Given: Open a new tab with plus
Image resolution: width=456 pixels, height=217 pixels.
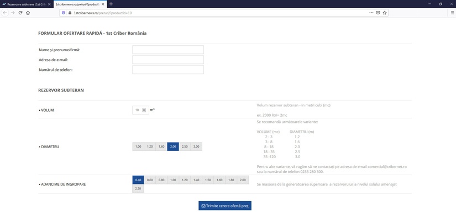Looking at the screenshot, I should (x=111, y=4).
